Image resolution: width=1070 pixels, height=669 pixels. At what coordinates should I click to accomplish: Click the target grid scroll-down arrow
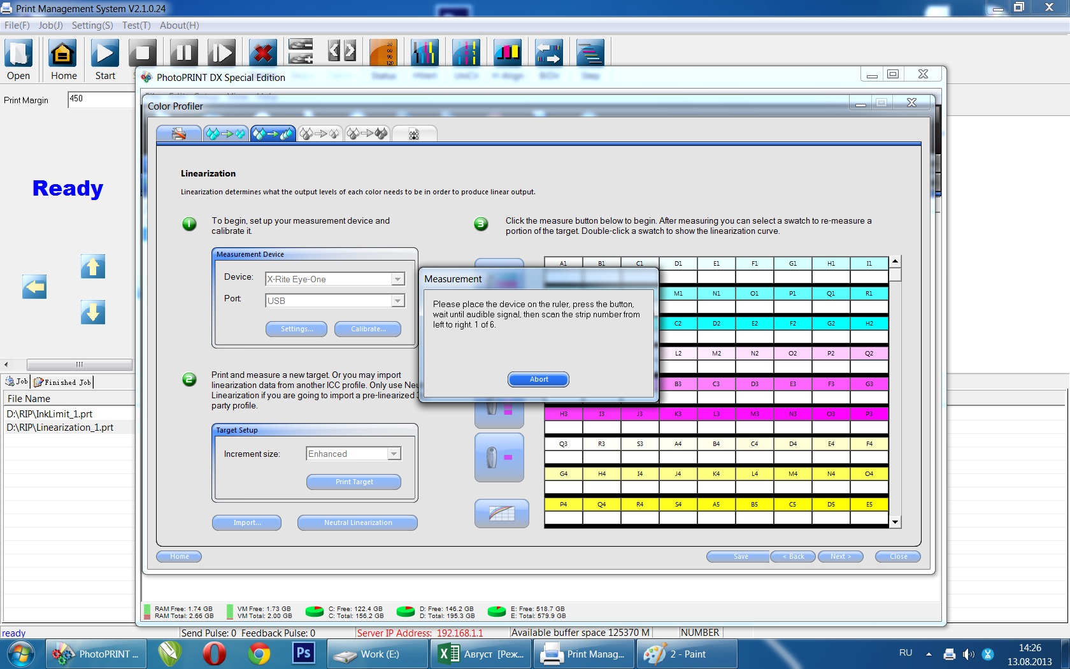coord(895,522)
